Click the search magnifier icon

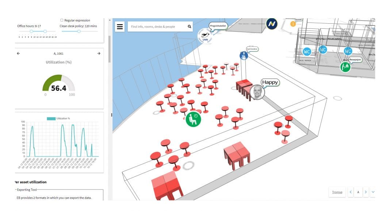pos(189,27)
